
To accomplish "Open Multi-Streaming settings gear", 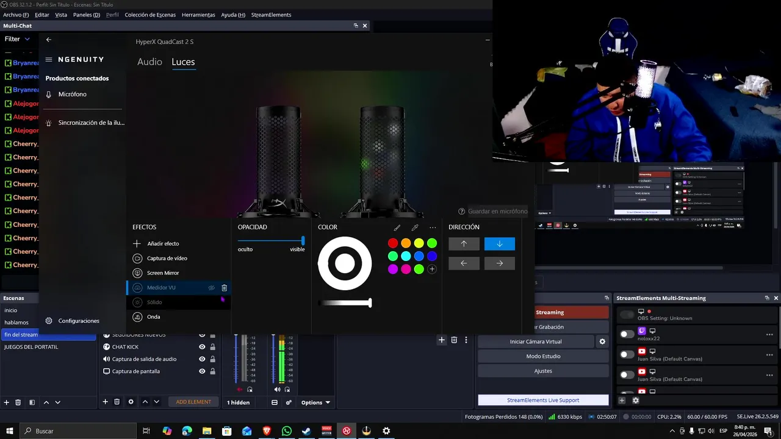I will coord(635,401).
